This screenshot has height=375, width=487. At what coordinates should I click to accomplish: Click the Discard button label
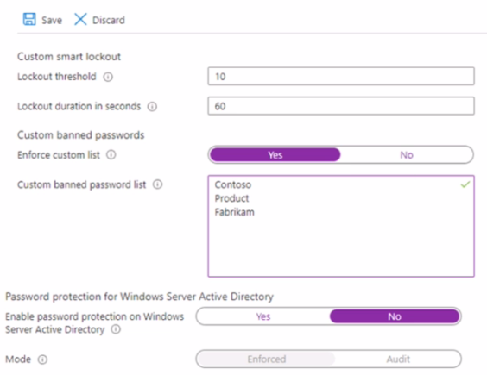(x=109, y=20)
